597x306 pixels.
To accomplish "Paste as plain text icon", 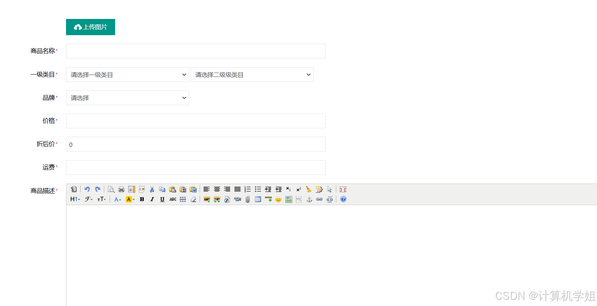I will [x=183, y=189].
